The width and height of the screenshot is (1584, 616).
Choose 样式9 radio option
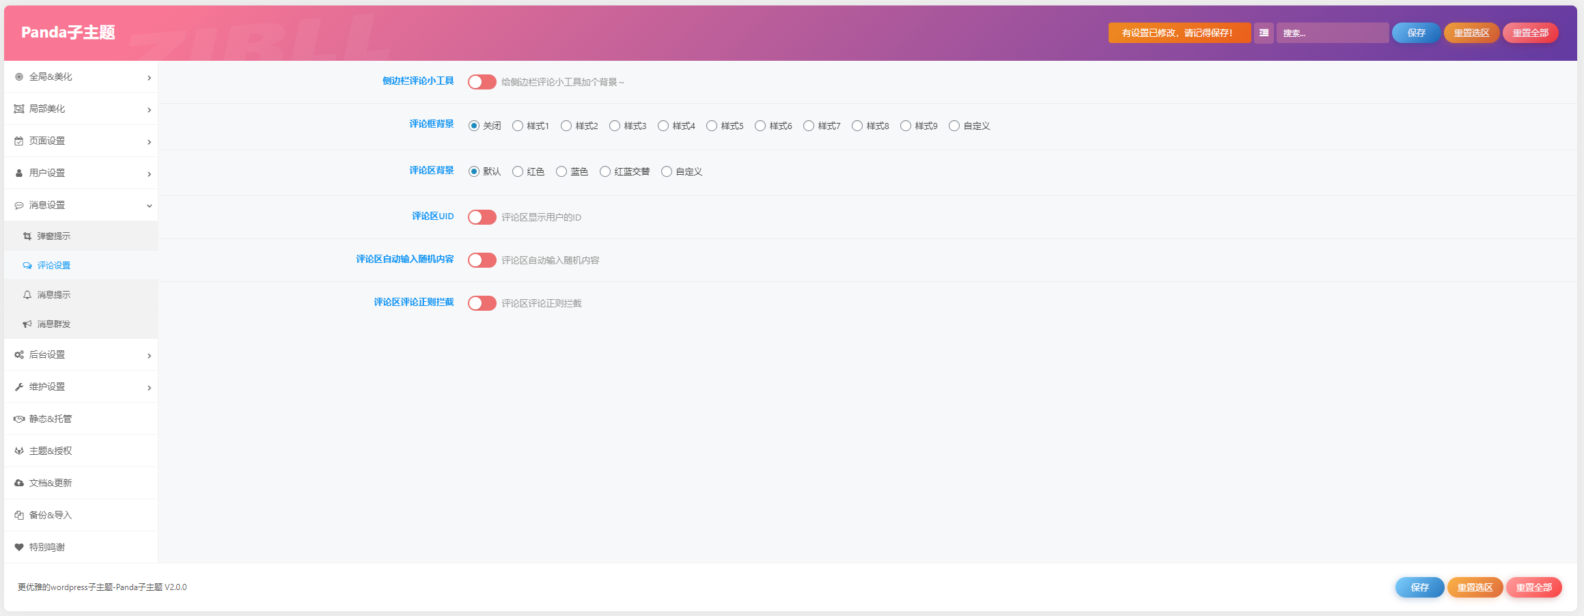pos(906,126)
